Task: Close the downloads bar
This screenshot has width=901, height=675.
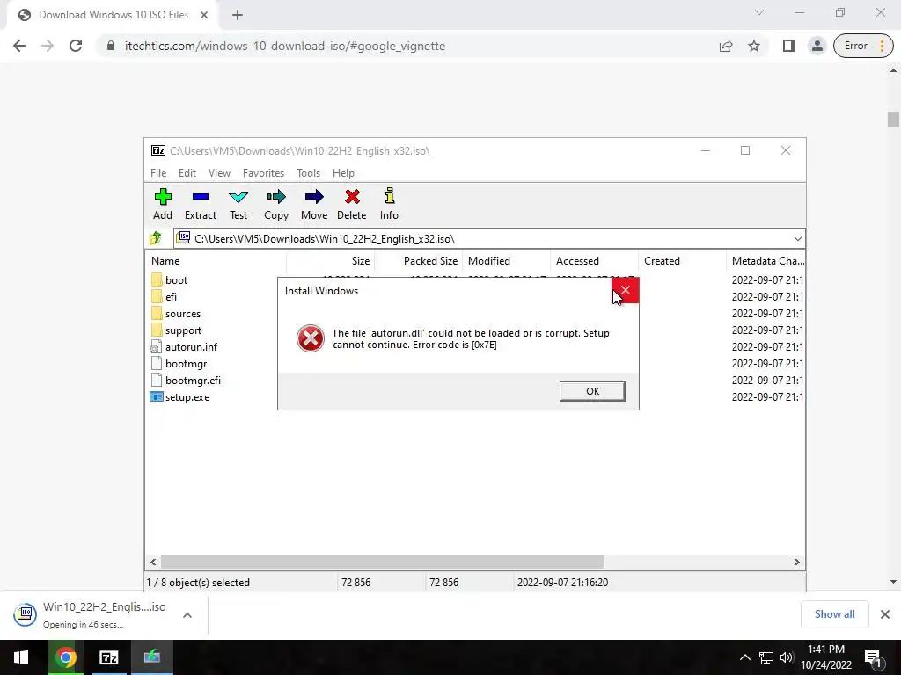Action: 885,614
